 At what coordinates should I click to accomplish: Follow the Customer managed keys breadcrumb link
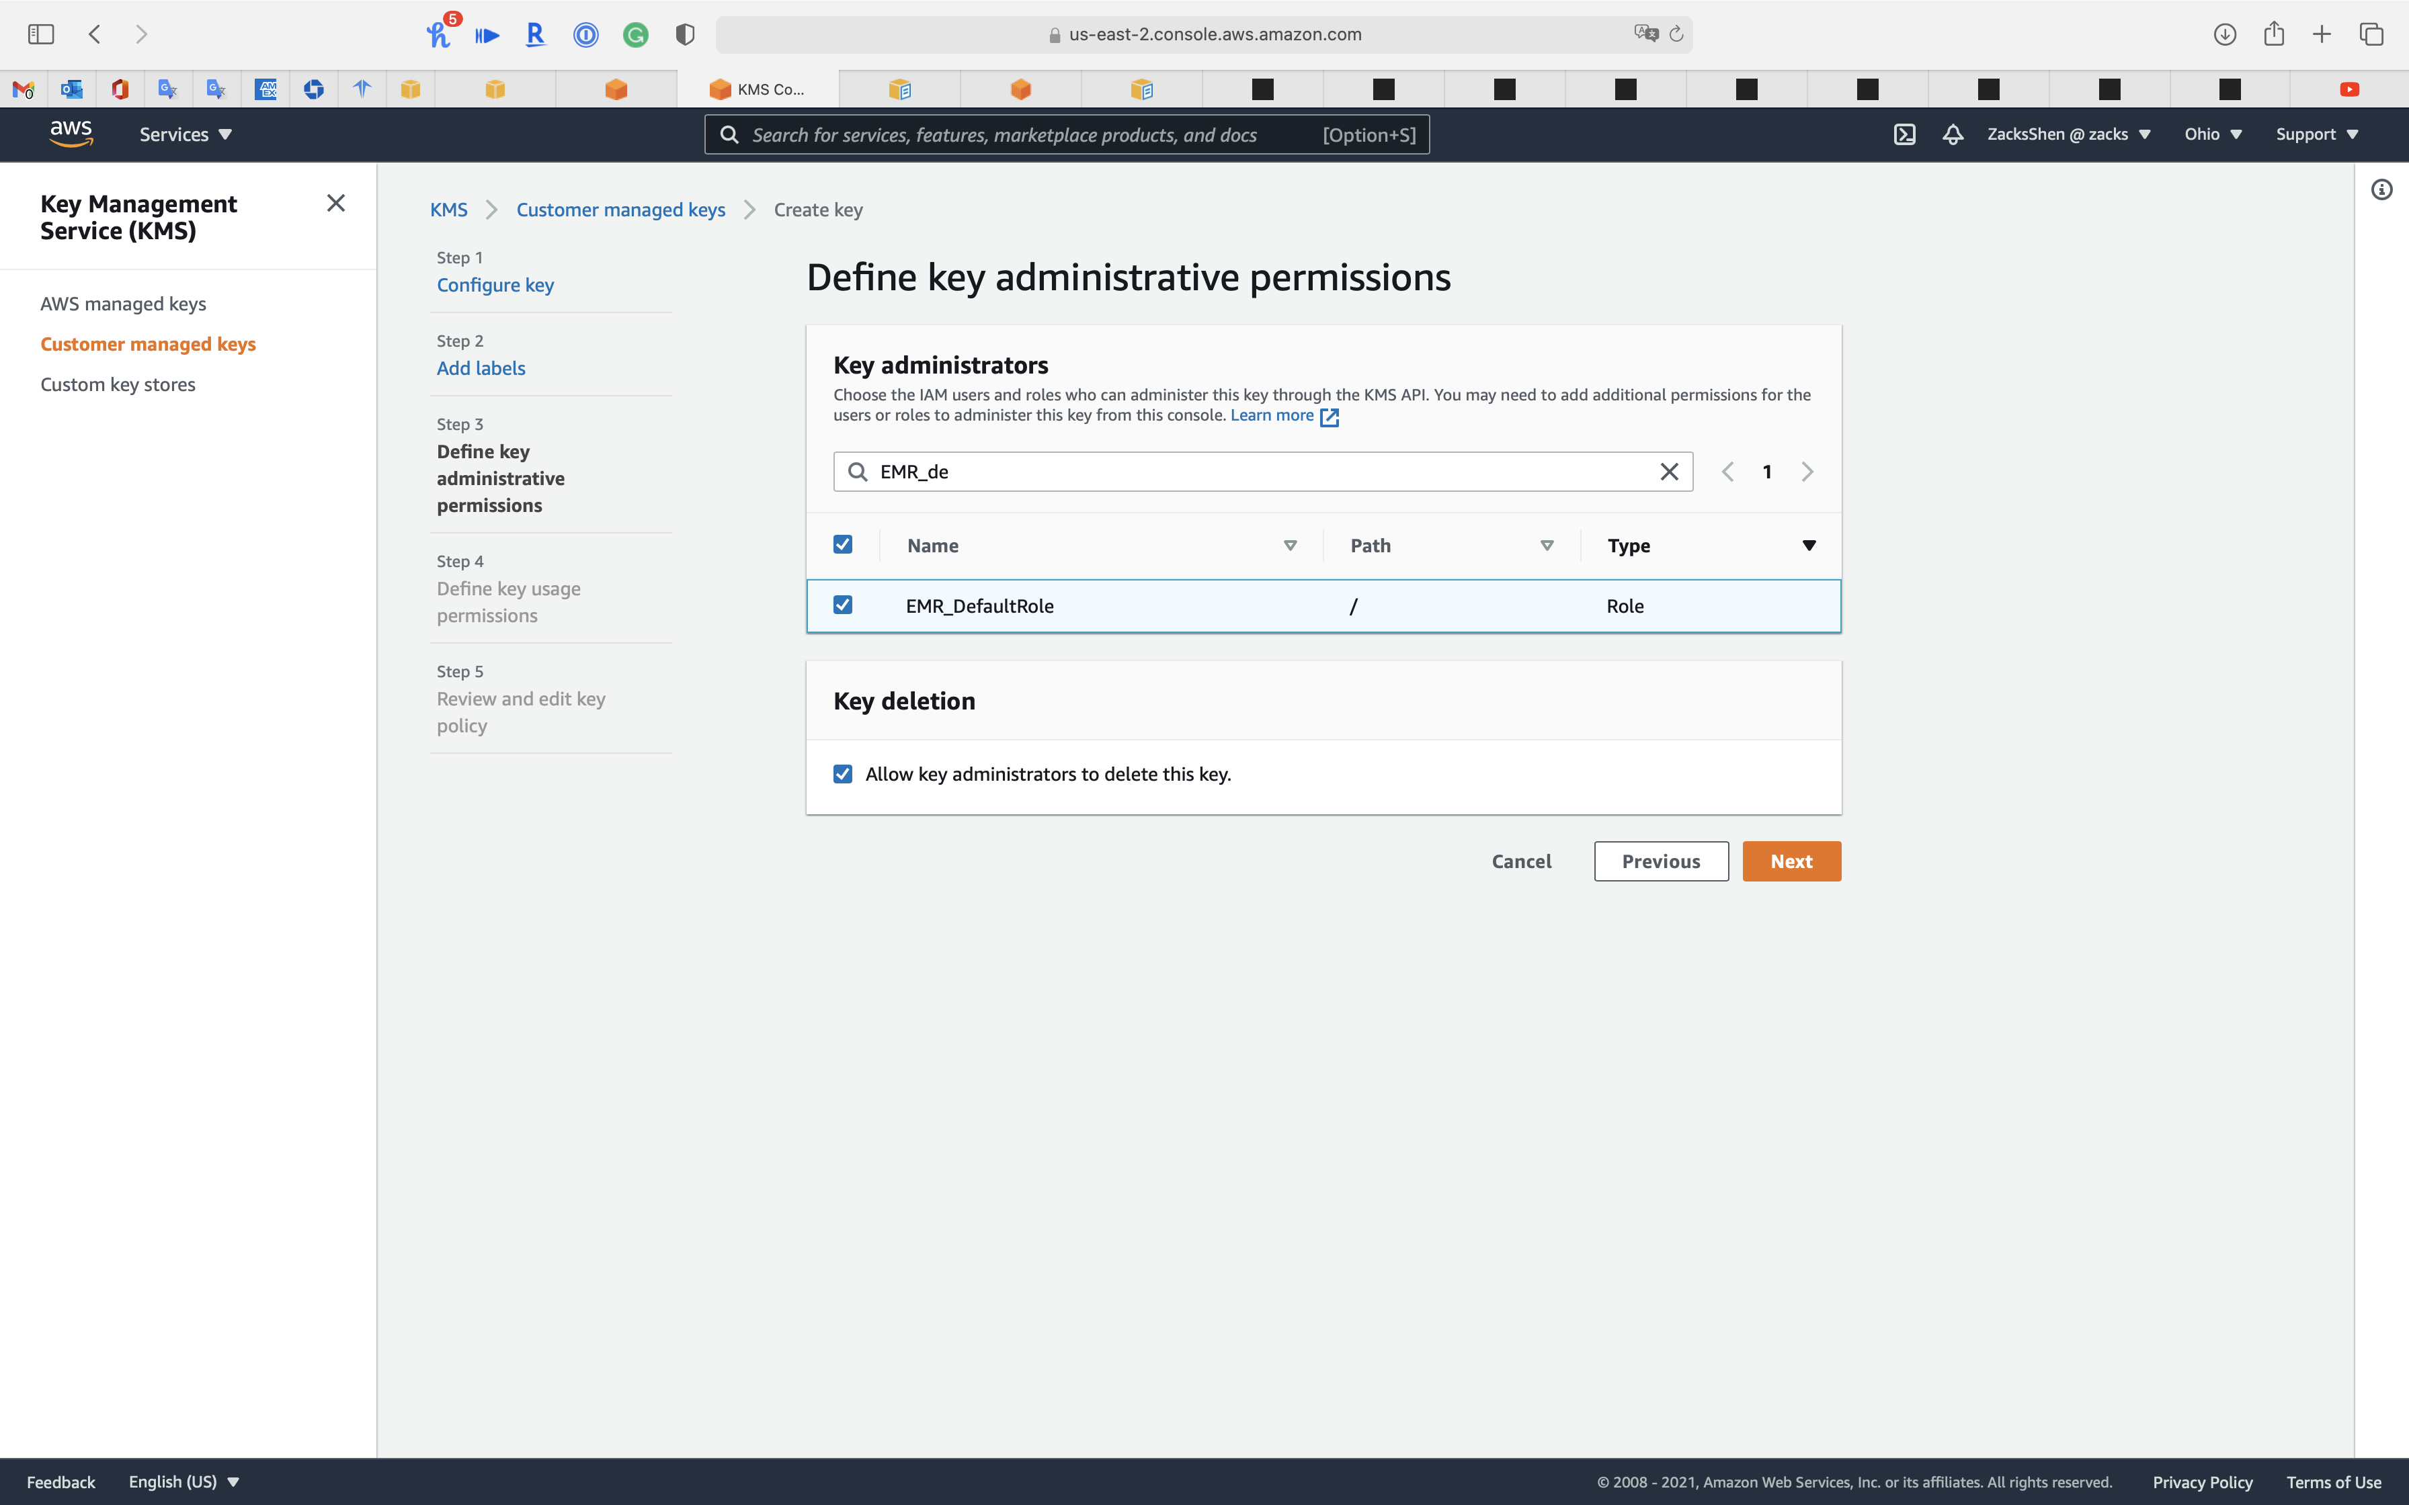point(620,210)
